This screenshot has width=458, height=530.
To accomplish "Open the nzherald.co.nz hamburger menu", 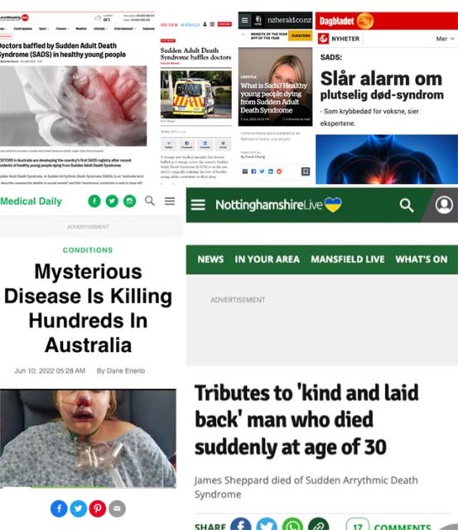I will point(244,20).
